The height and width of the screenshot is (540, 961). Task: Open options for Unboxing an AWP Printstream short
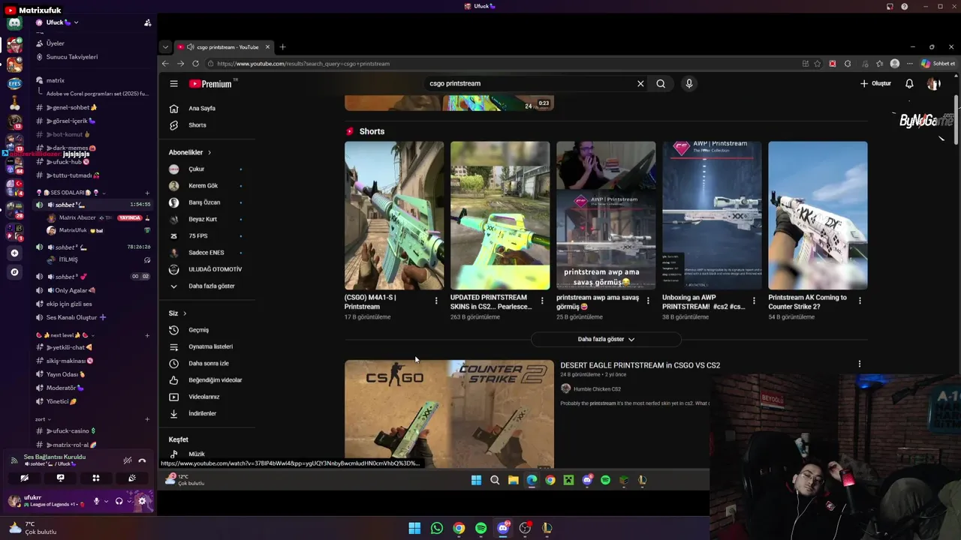point(754,301)
